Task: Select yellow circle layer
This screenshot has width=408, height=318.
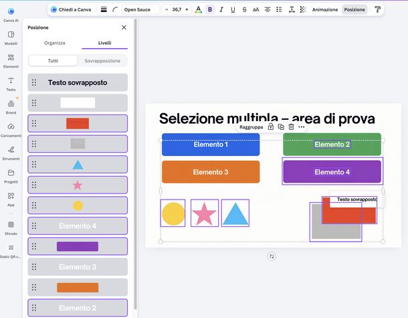Action: [x=78, y=206]
